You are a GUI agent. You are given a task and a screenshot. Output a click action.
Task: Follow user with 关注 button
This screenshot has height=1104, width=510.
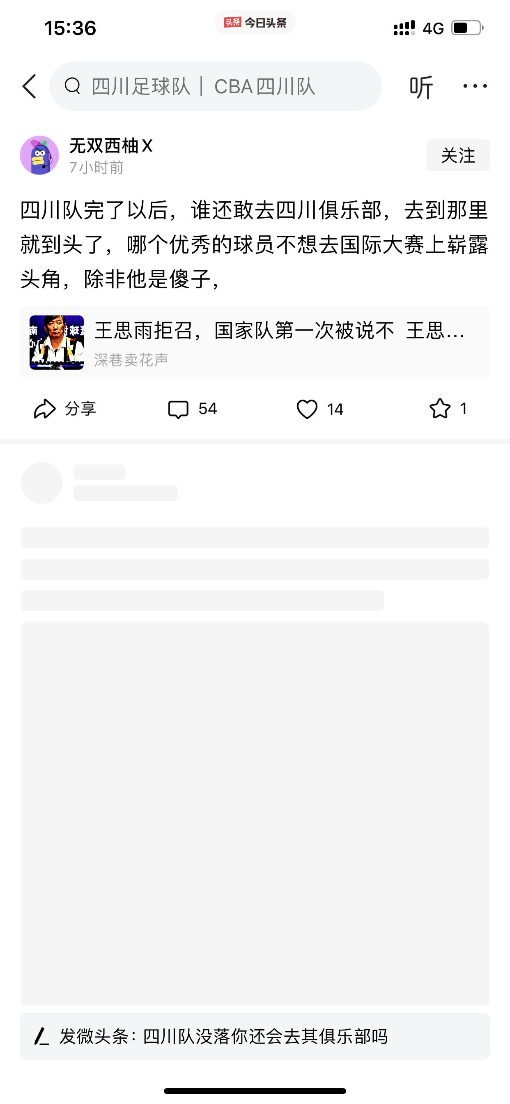click(458, 155)
